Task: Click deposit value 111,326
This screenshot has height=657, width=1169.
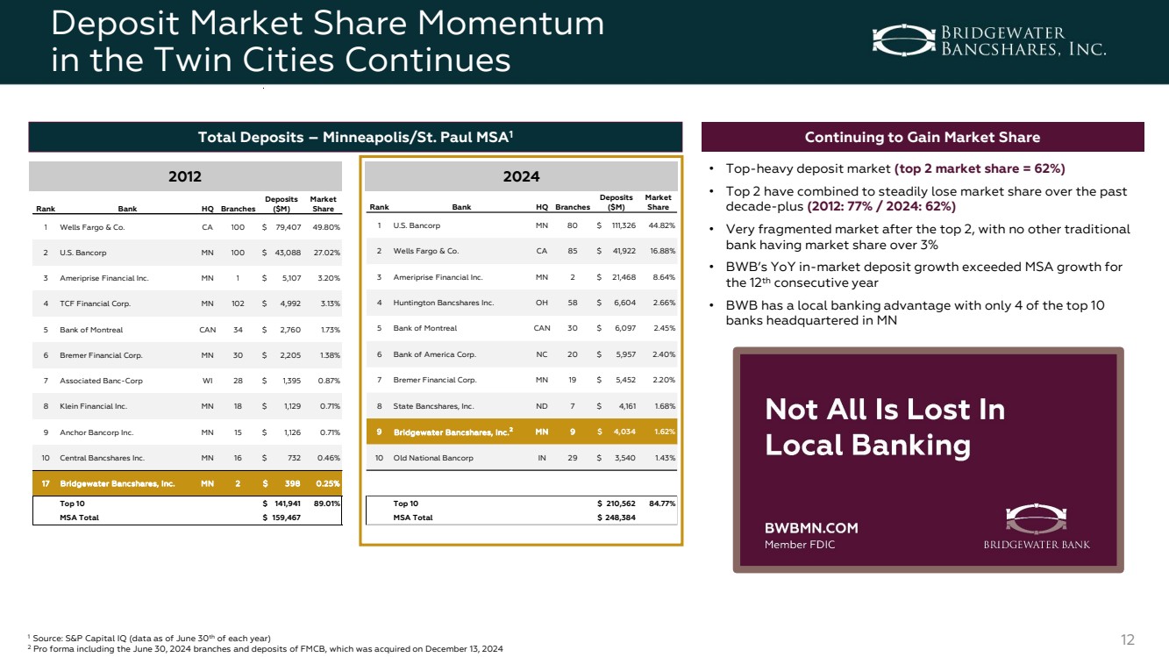Action: click(623, 225)
